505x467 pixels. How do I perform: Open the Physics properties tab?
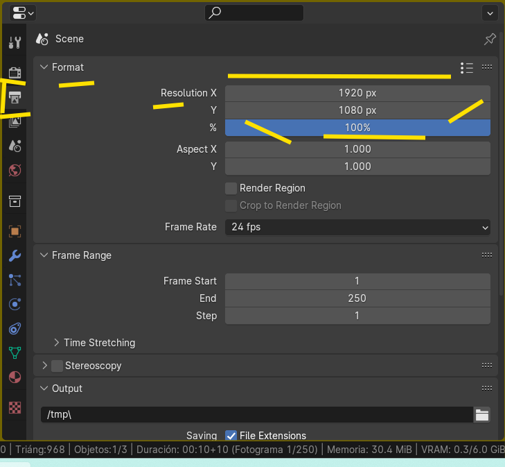pyautogui.click(x=15, y=305)
